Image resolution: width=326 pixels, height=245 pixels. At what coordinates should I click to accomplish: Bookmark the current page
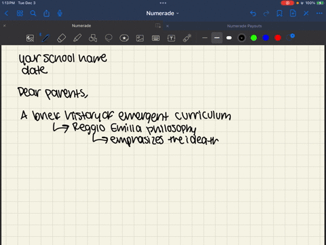pos(280,14)
